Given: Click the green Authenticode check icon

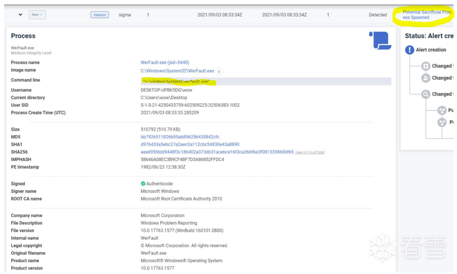Looking at the screenshot, I should point(143,184).
